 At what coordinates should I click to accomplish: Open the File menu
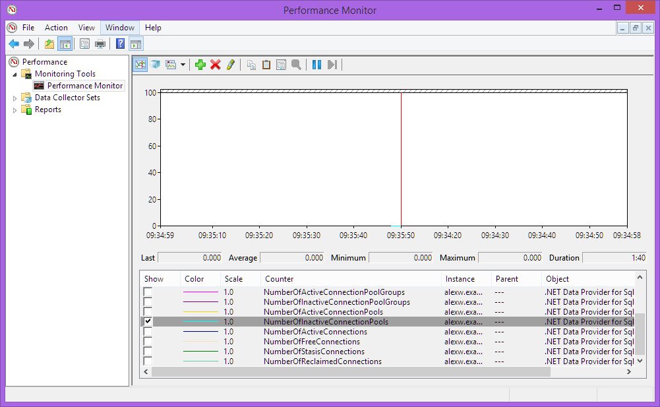point(28,28)
